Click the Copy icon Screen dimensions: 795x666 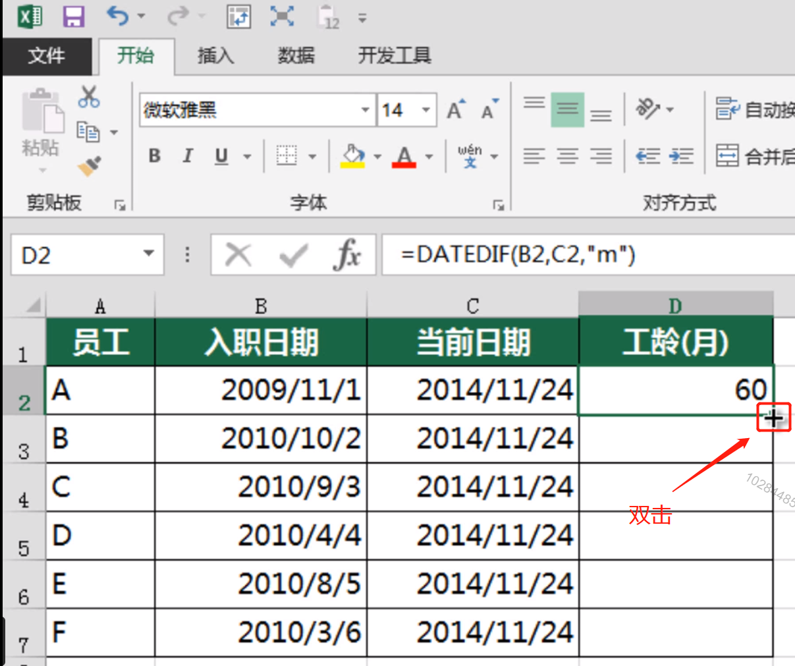(x=88, y=132)
